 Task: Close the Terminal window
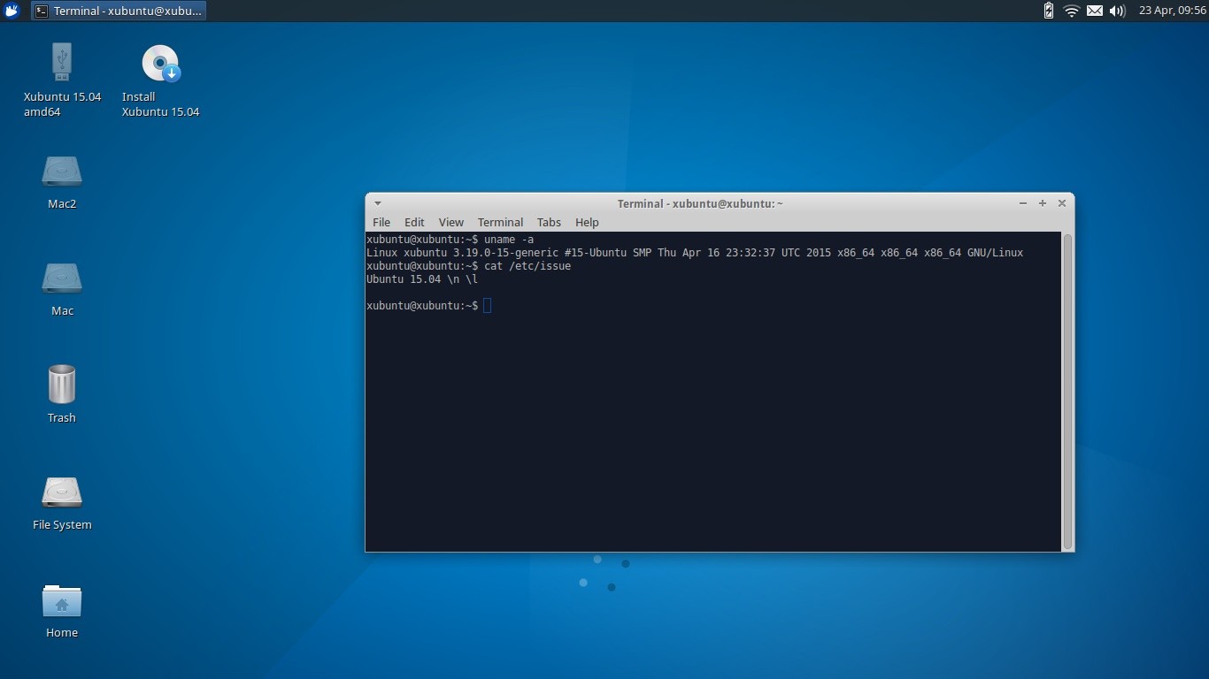[x=1062, y=203]
